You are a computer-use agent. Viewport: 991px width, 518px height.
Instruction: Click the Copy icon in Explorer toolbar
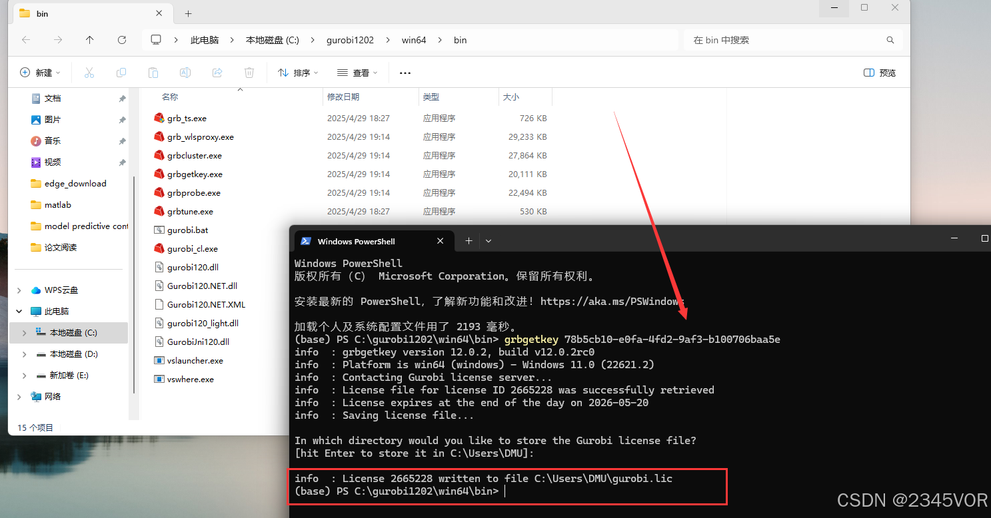pyautogui.click(x=121, y=73)
